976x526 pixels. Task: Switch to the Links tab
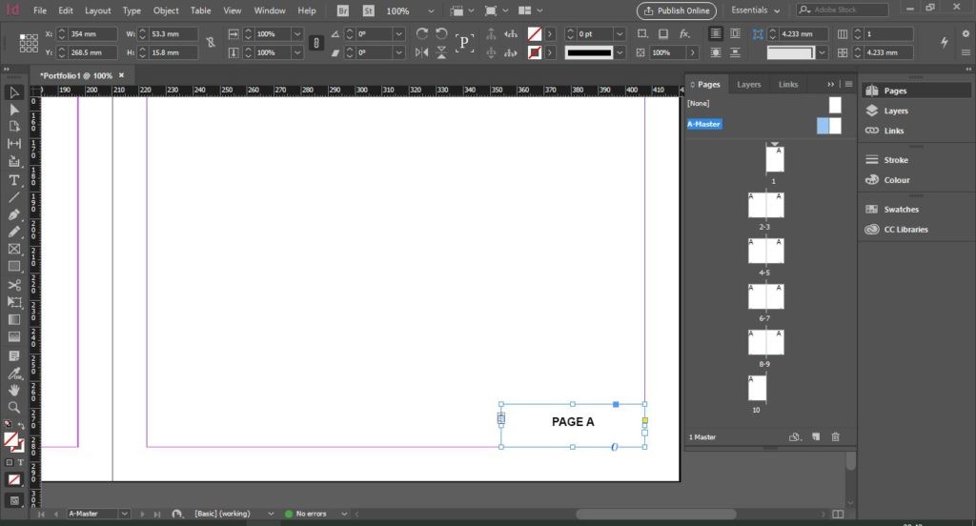coord(788,84)
